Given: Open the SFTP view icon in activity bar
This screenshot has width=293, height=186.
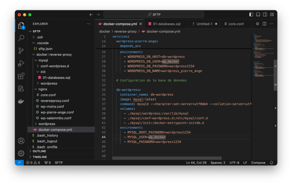Looking at the screenshot, I should coord(21,89).
